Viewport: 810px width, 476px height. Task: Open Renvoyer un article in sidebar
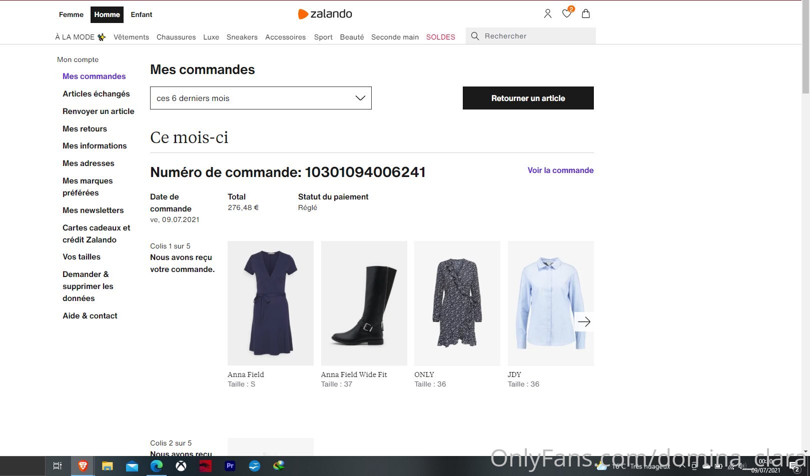(99, 111)
